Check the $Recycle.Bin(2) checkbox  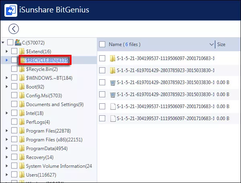(14, 69)
